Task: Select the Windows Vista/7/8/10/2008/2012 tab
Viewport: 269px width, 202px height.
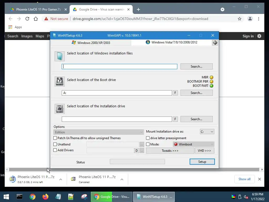Action: click(172, 42)
